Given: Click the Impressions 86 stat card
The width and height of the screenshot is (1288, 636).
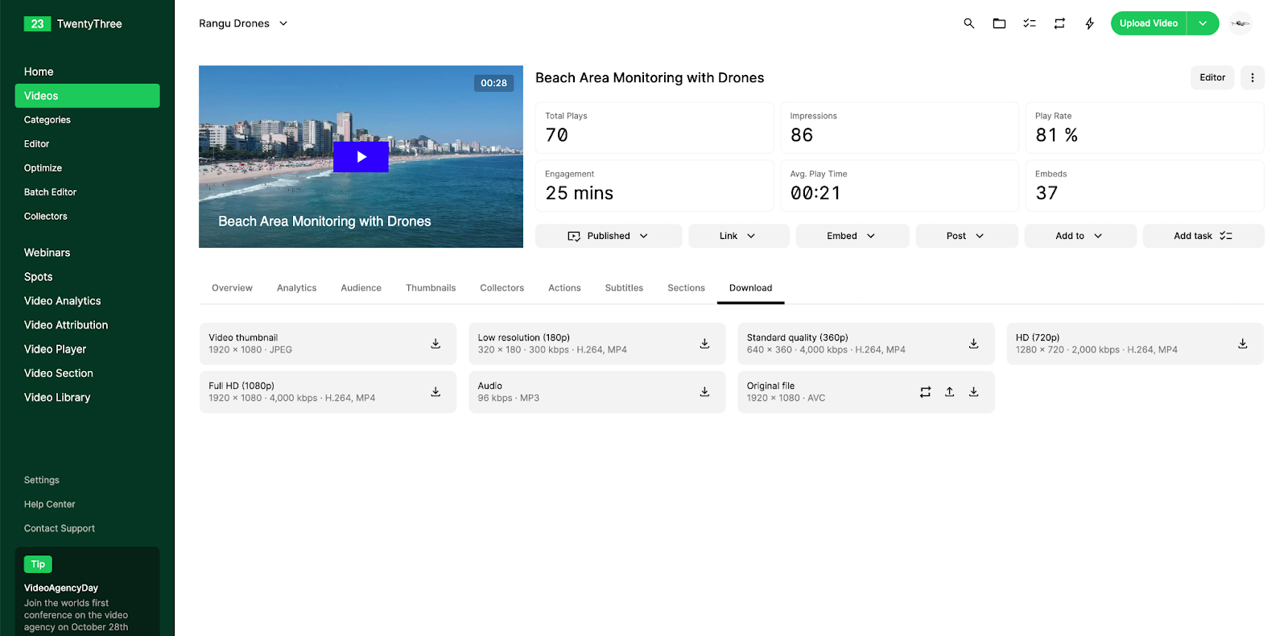Looking at the screenshot, I should [x=900, y=127].
